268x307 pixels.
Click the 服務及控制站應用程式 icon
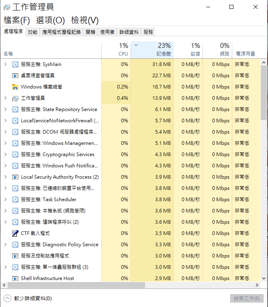pos(15,256)
